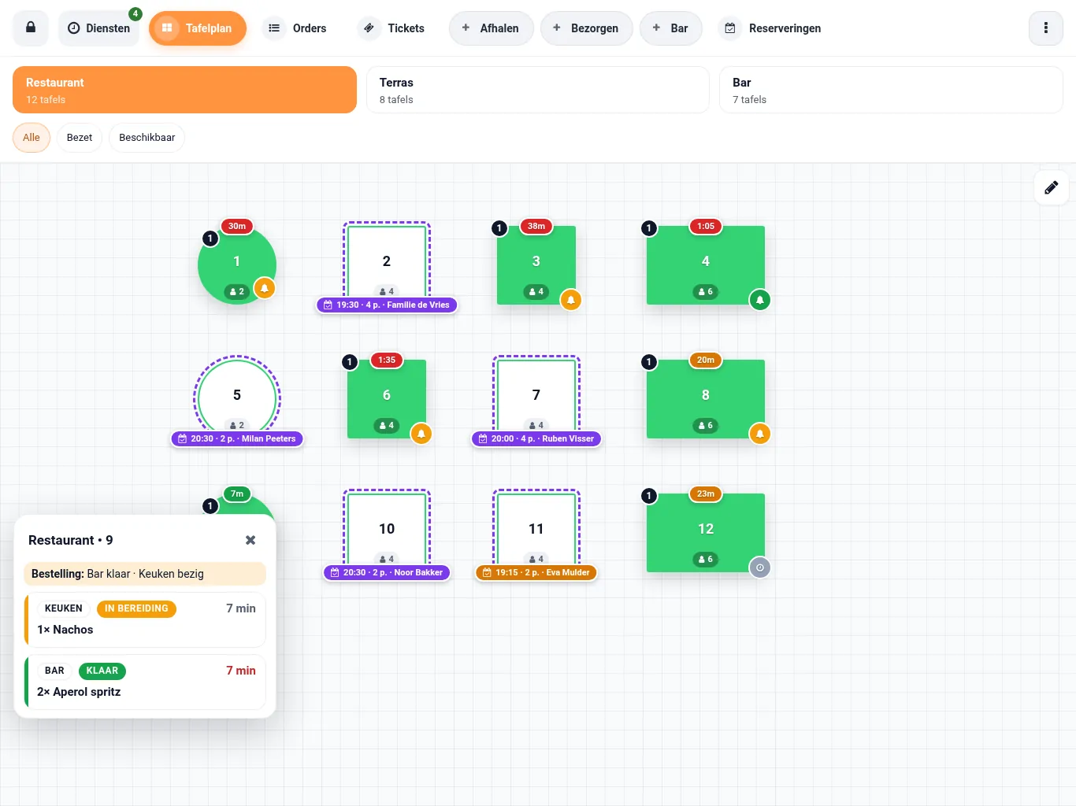Click the order count badge on table 1
The image size is (1076, 806).
[210, 238]
